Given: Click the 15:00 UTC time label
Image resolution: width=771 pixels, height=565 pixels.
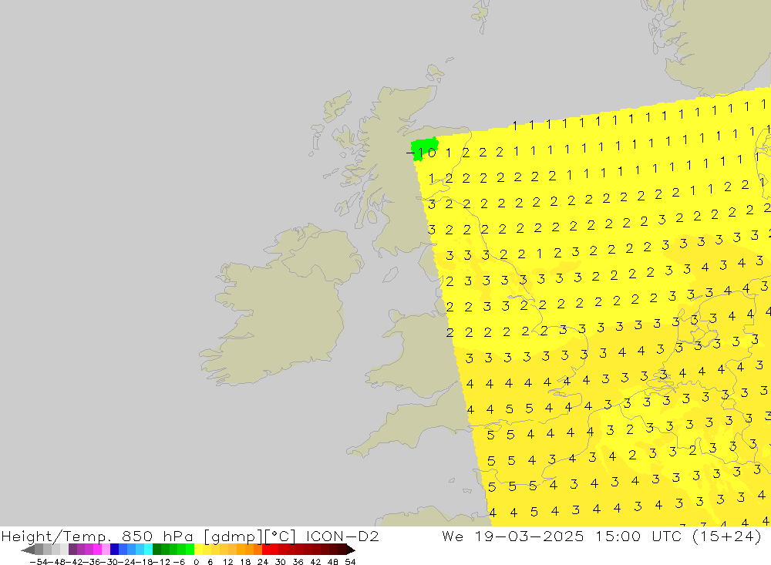Looking at the screenshot, I should tap(640, 536).
